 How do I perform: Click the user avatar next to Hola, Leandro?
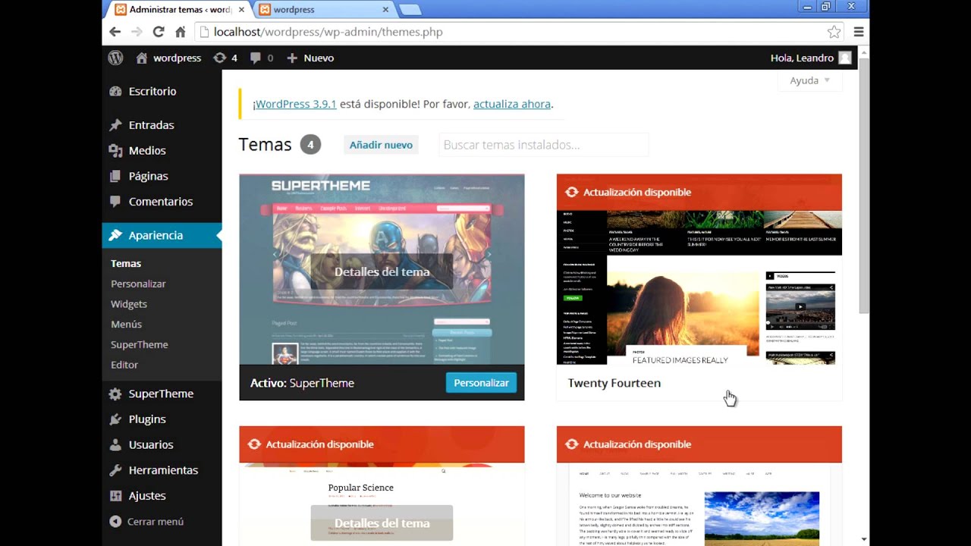(844, 58)
